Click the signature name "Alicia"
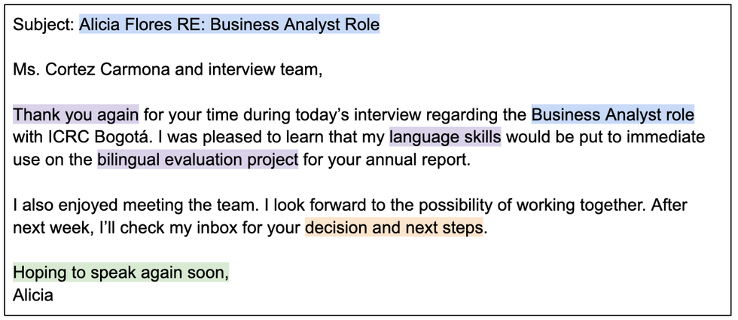This screenshot has width=738, height=320. tap(33, 294)
